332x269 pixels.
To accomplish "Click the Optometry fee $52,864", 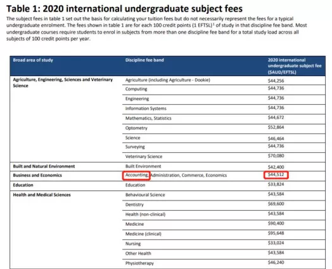I will 276,128.
